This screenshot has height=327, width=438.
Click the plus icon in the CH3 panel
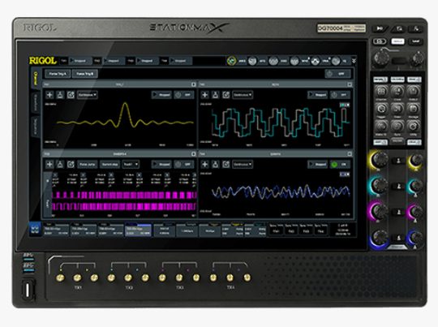coord(49,165)
